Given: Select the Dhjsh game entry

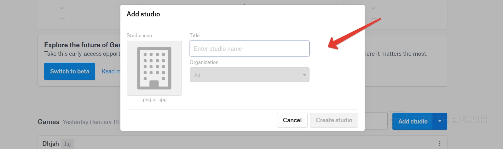Looking at the screenshot, I should pyautogui.click(x=50, y=144).
